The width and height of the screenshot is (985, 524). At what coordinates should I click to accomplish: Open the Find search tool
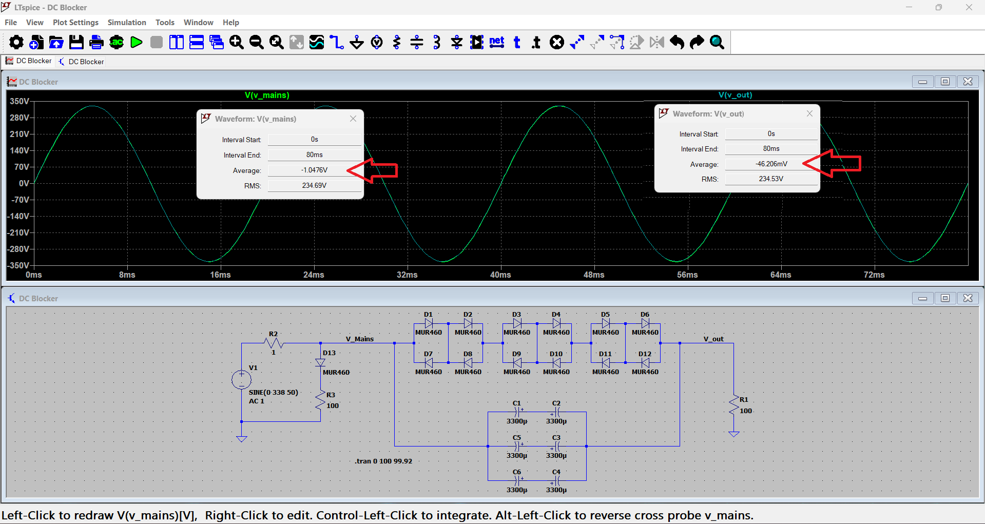(x=717, y=42)
